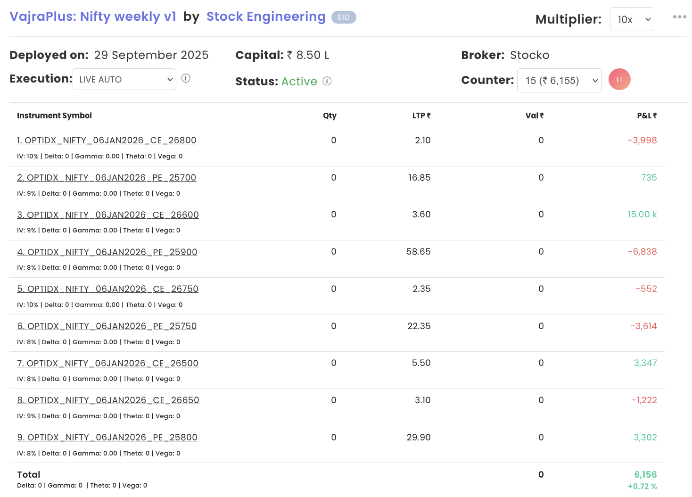Open the three-dot more options menu
This screenshot has width=692, height=497.
tap(679, 17)
